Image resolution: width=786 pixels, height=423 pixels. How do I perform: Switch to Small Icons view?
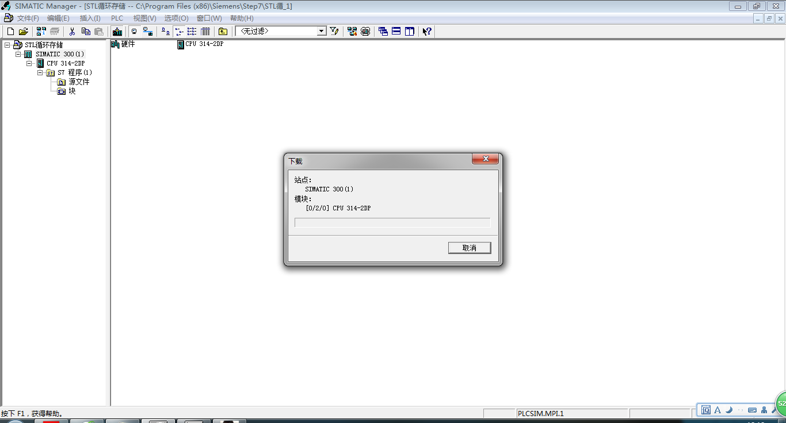tap(179, 32)
